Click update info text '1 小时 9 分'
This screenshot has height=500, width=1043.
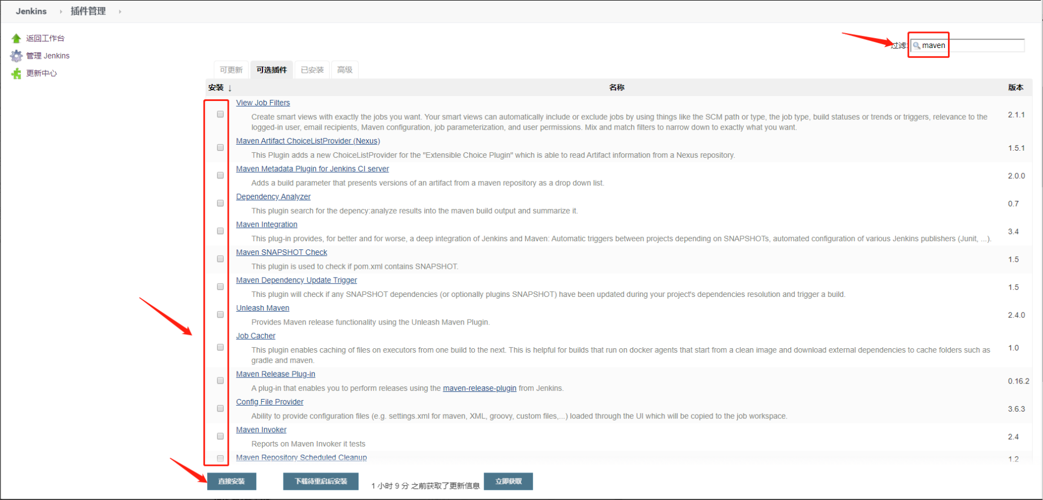(x=390, y=486)
